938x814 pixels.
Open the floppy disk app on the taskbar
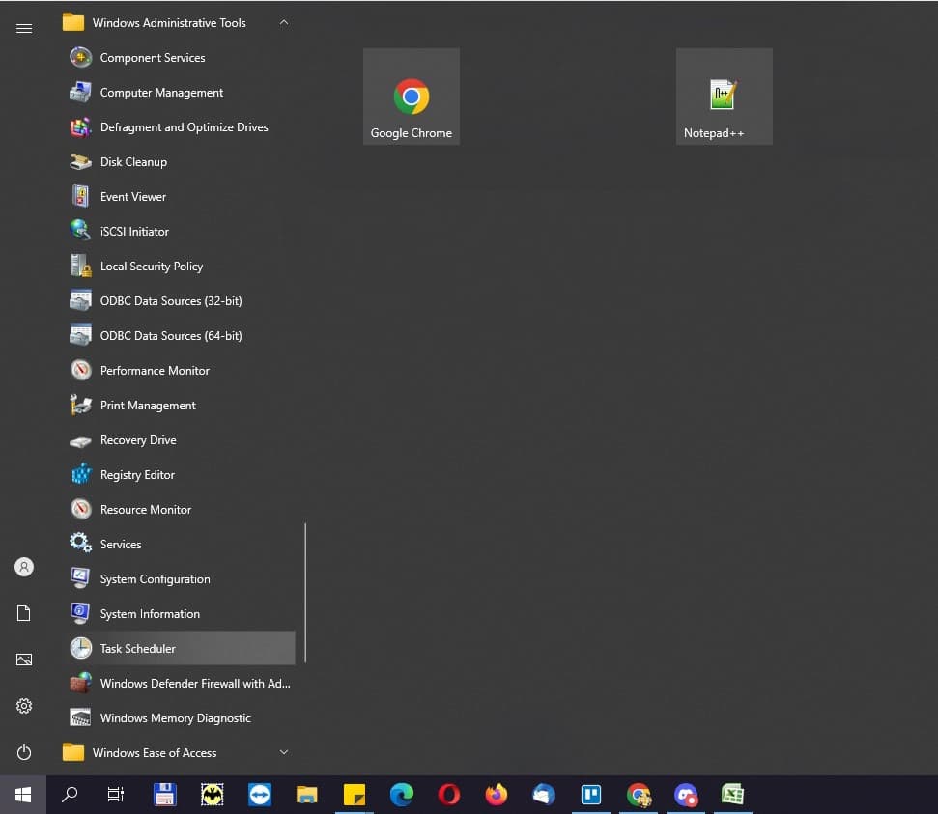164,795
